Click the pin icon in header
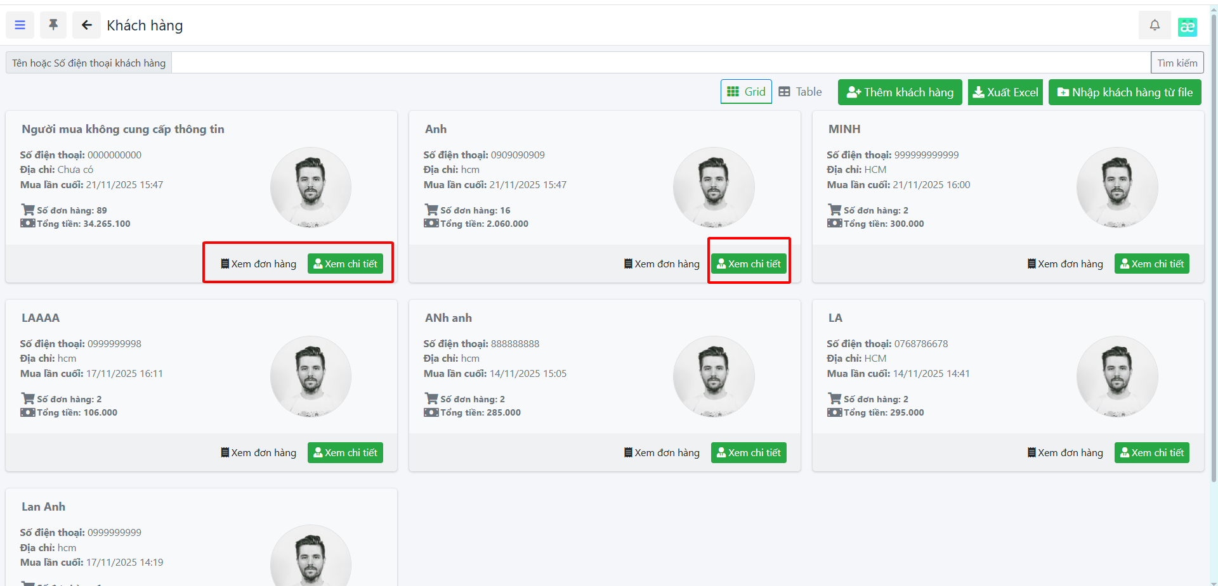This screenshot has width=1218, height=586. pyautogui.click(x=53, y=25)
